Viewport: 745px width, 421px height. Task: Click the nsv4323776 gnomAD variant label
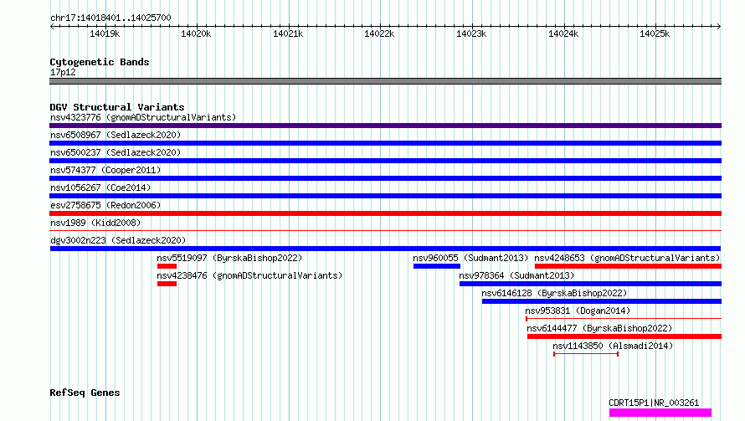point(143,117)
